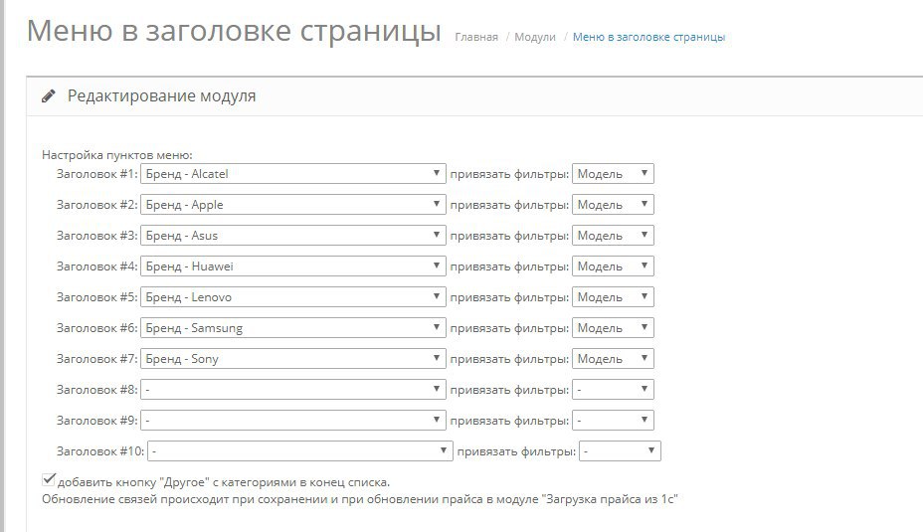Open the empty Заголовок #9 dropdown
This screenshot has height=532, width=923.
point(293,421)
